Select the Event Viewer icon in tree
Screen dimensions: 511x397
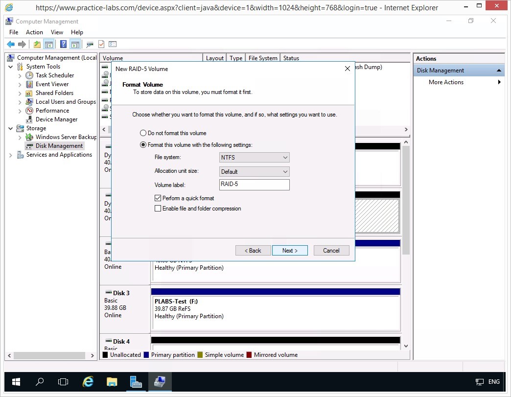click(29, 84)
